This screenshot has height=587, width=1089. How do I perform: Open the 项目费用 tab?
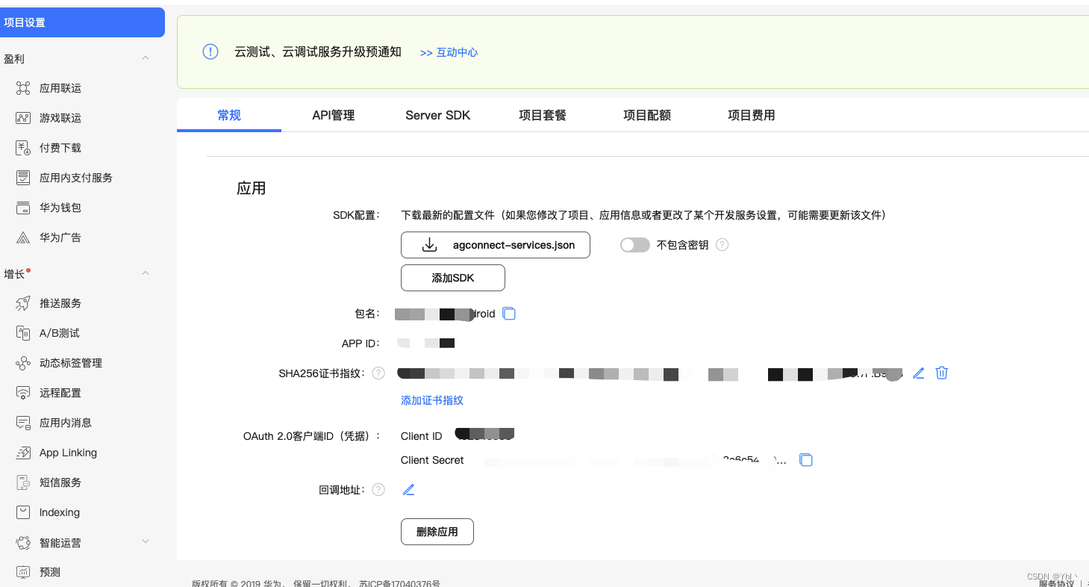point(751,115)
